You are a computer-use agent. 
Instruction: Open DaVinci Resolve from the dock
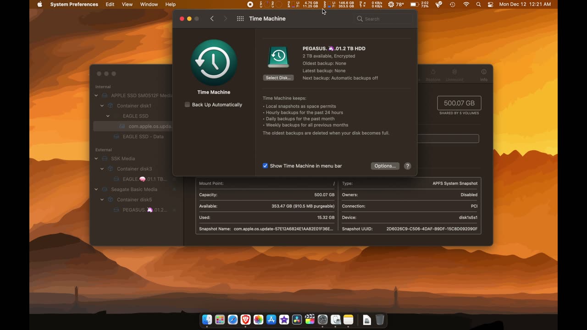tap(297, 320)
